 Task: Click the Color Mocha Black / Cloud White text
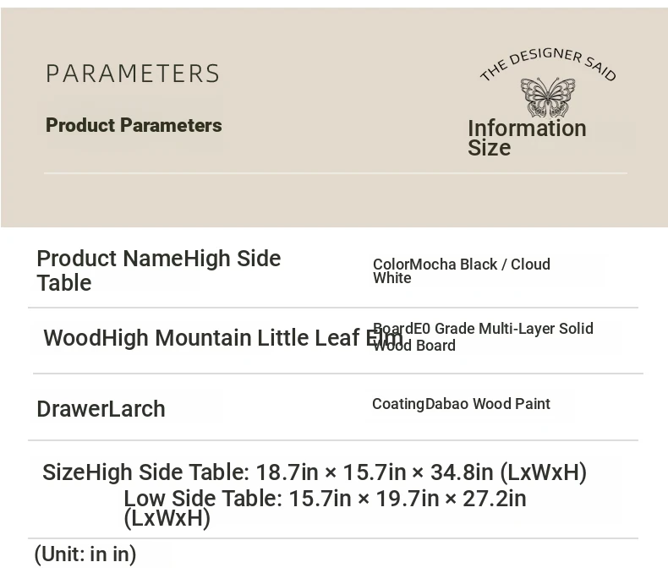click(x=462, y=270)
